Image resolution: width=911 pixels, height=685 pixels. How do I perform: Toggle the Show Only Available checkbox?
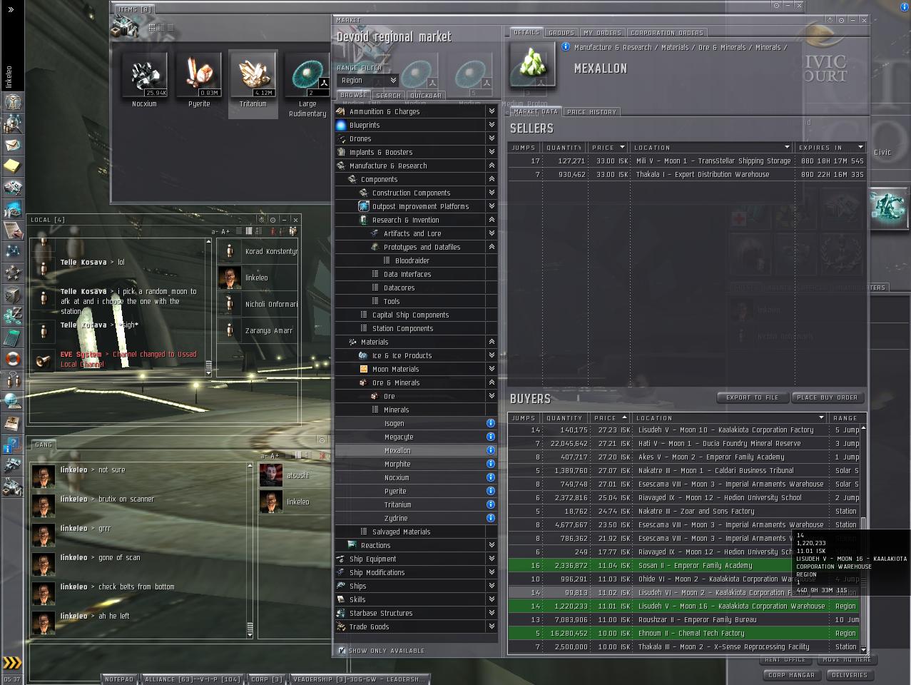(x=342, y=651)
